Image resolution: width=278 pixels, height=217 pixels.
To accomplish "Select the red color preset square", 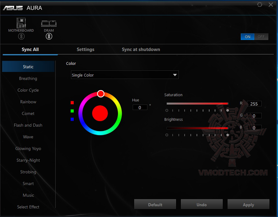I will pyautogui.click(x=72, y=103).
